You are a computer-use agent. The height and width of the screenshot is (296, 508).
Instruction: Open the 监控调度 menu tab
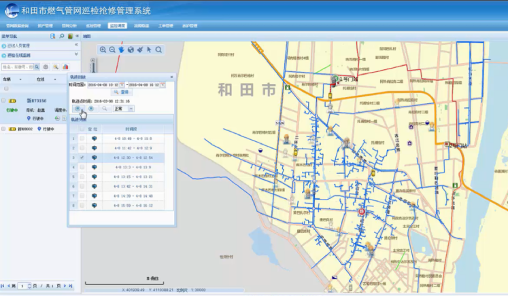(x=117, y=26)
